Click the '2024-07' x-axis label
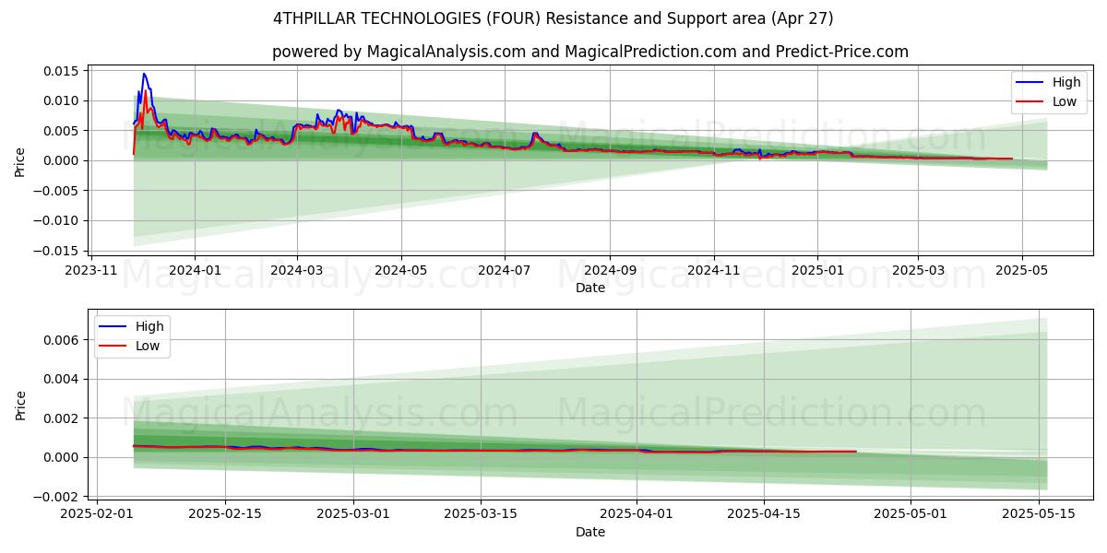The image size is (1107, 553). [x=505, y=270]
